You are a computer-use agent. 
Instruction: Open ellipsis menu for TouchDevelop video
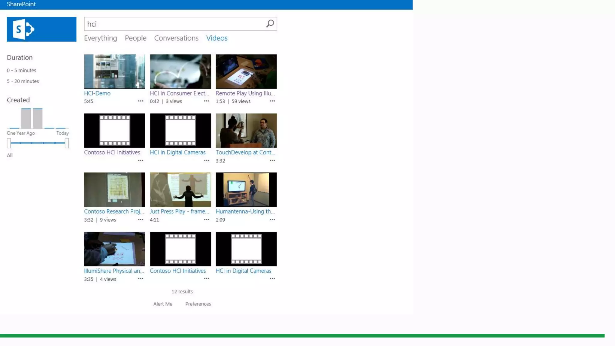pos(272,160)
